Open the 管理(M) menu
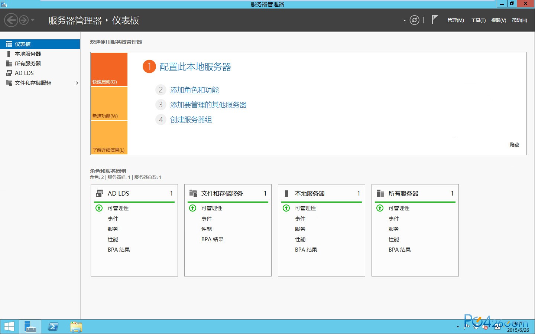535x334 pixels. 455,20
